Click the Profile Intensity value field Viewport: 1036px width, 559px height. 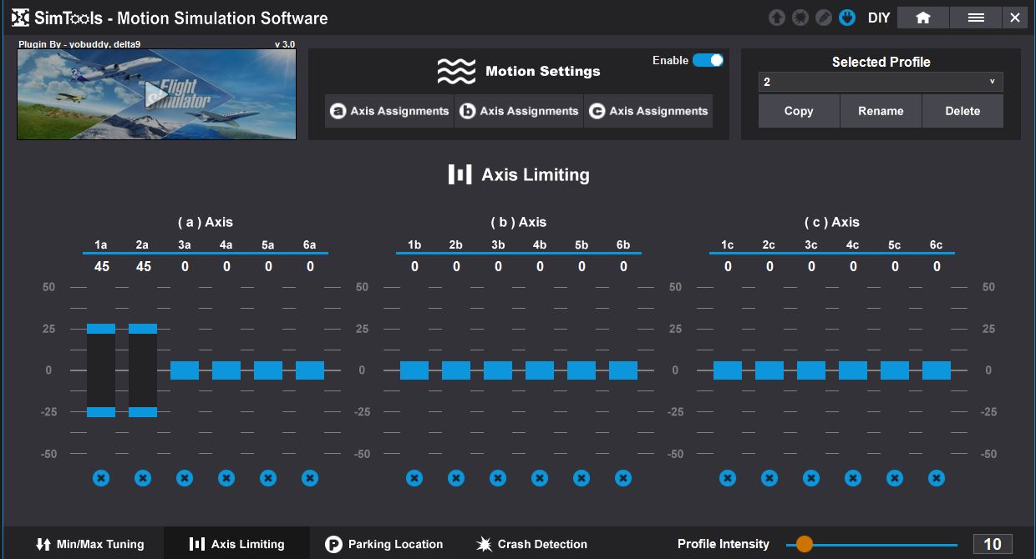993,544
